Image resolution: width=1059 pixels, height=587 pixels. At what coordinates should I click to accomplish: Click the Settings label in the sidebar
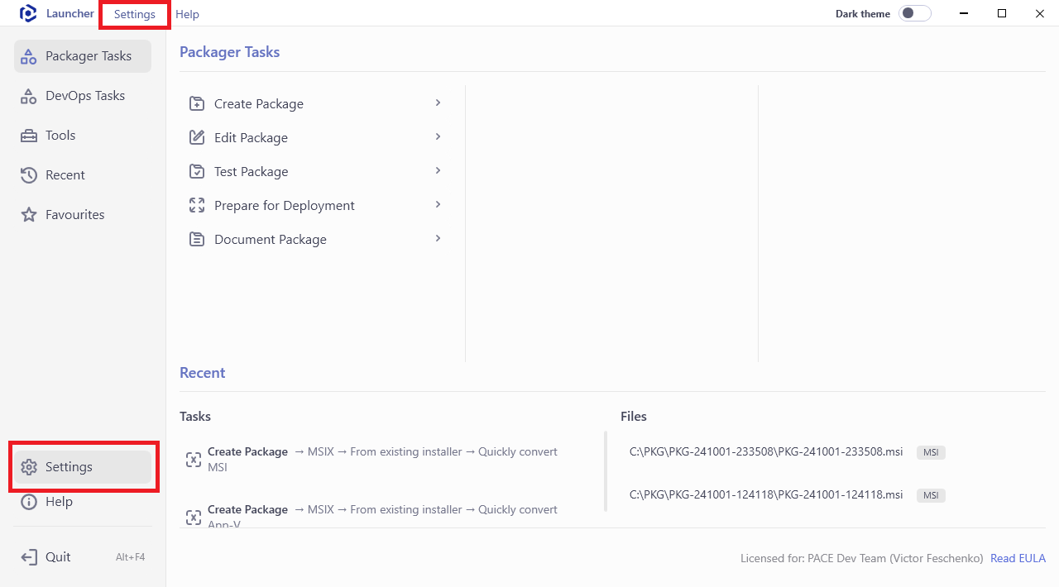click(69, 467)
